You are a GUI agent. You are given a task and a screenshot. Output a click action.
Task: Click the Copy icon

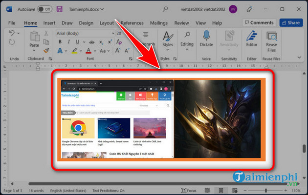(x=46, y=42)
